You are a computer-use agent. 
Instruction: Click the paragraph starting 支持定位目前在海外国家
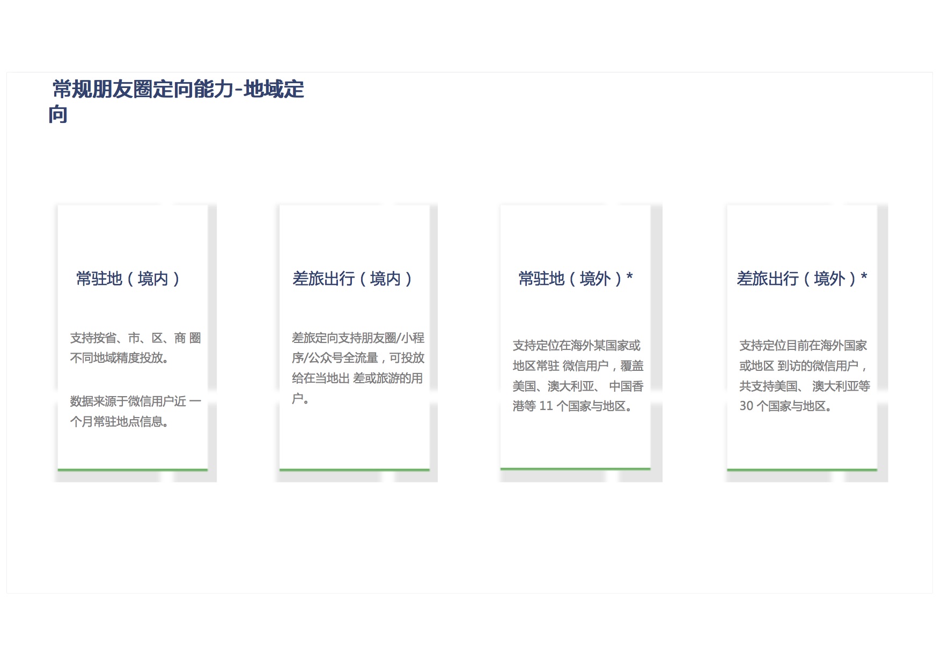click(804, 375)
